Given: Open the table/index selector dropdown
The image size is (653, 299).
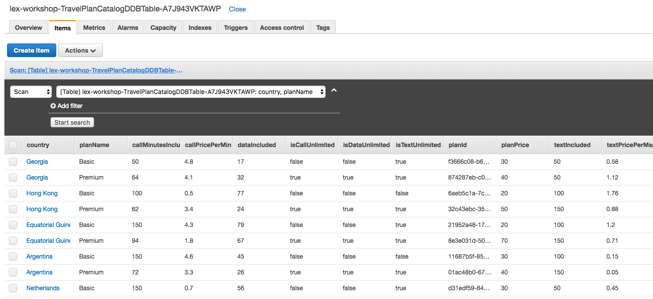Looking at the screenshot, I should coord(191,92).
